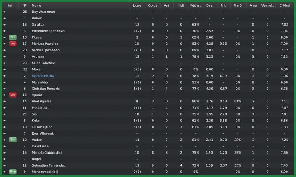Open Manolo Gabbiadini's player profile
Image resolution: width=296 pixels, height=177 pixels.
coord(47,152)
